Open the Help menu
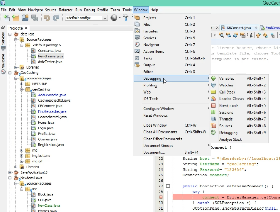280x212 pixels. (x=154, y=10)
